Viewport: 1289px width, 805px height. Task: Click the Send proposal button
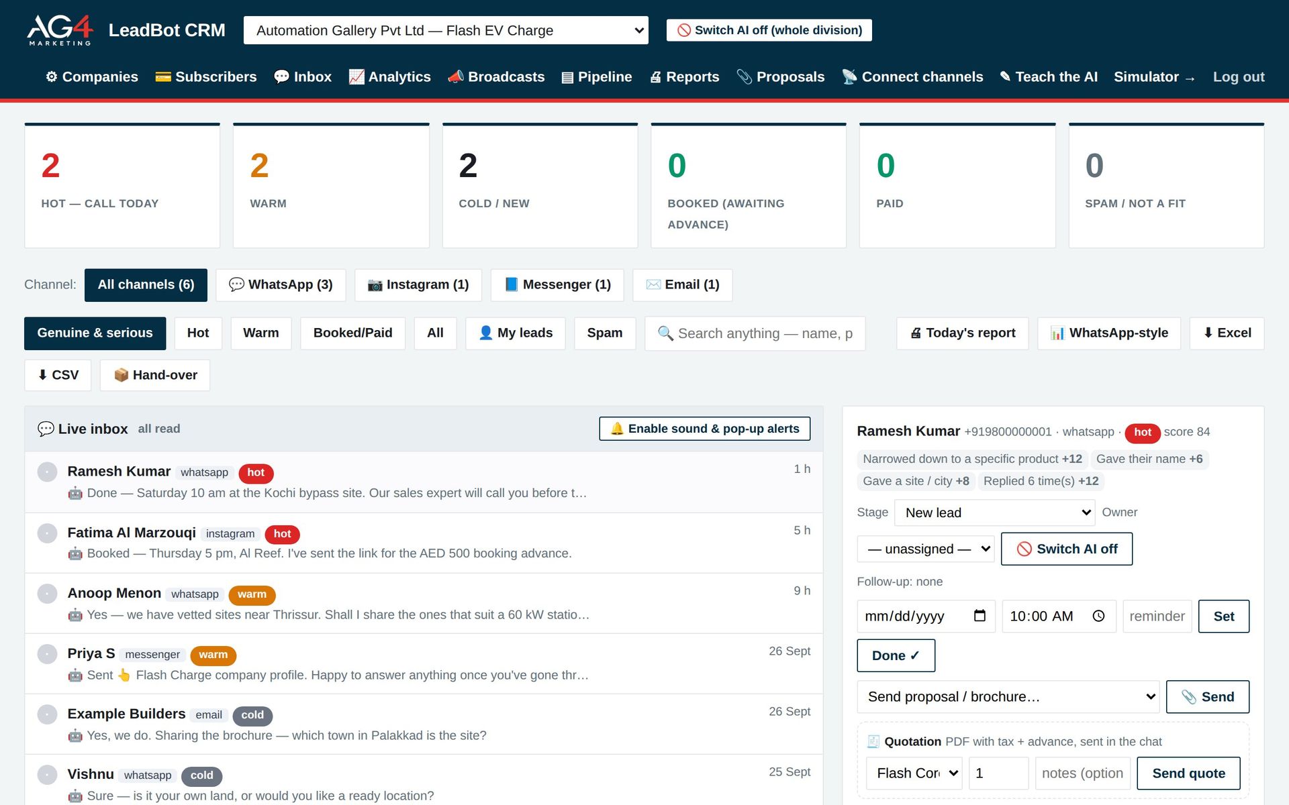click(x=1208, y=697)
